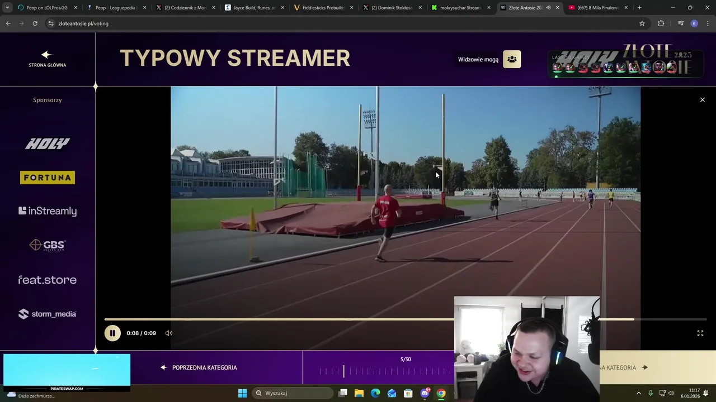Screen dimensions: 716x402
Task: Click the 5/30 category counter
Action: pos(406,360)
